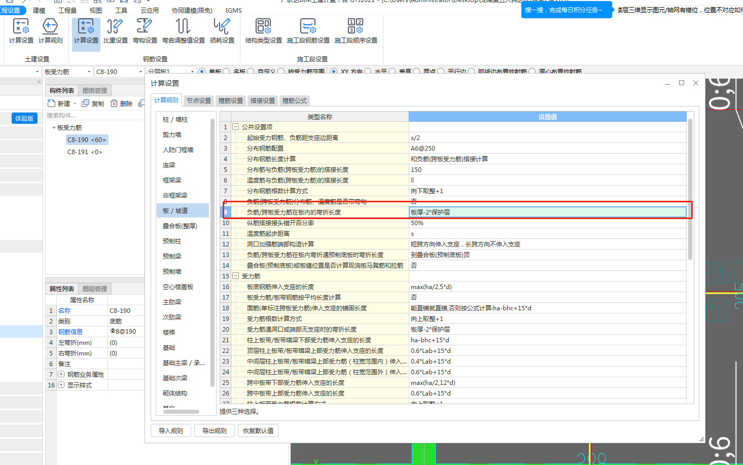The width and height of the screenshot is (743, 465).
Task: Collapse 板受力筋 tree node
Action: click(54, 128)
